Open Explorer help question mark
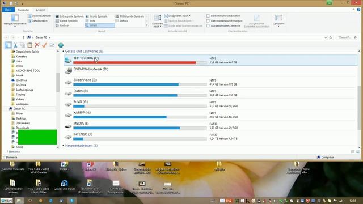This screenshot has width=363, height=204. (x=358, y=10)
